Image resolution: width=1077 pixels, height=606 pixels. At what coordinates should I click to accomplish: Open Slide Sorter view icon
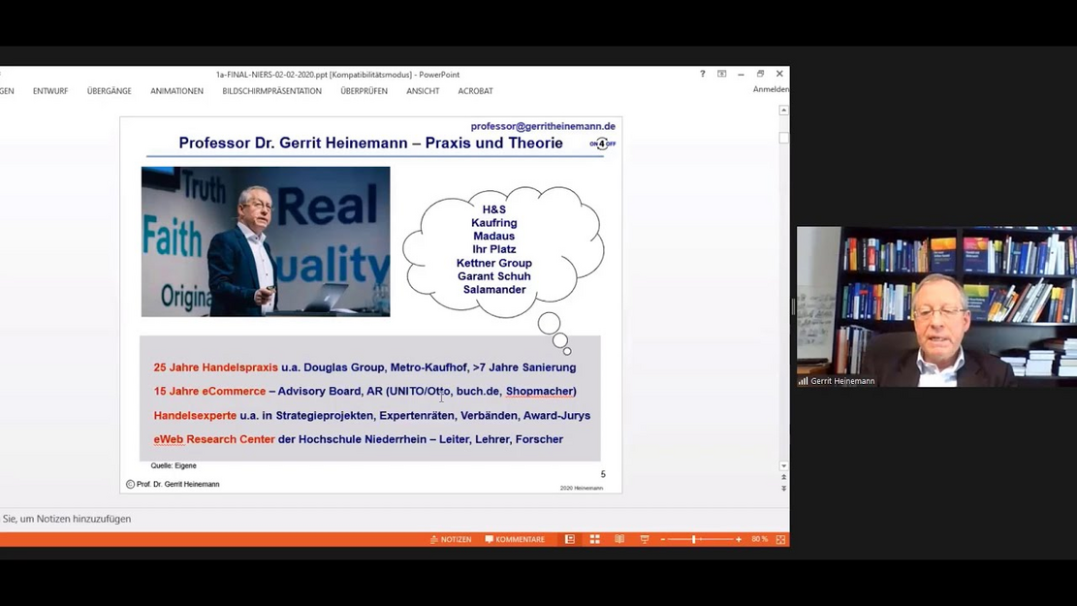[x=594, y=539]
